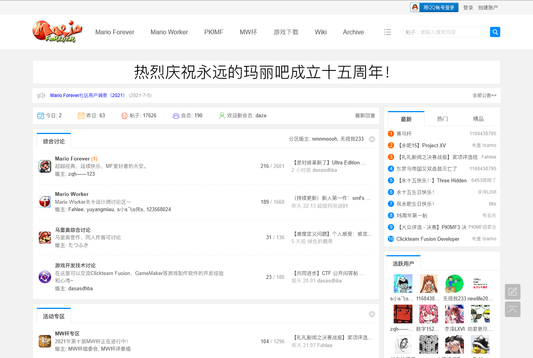Image resolution: width=533 pixels, height=358 pixels.
Task: Open thread 东罗马帝国又双叒叕灭亡了
Action: coord(426,169)
